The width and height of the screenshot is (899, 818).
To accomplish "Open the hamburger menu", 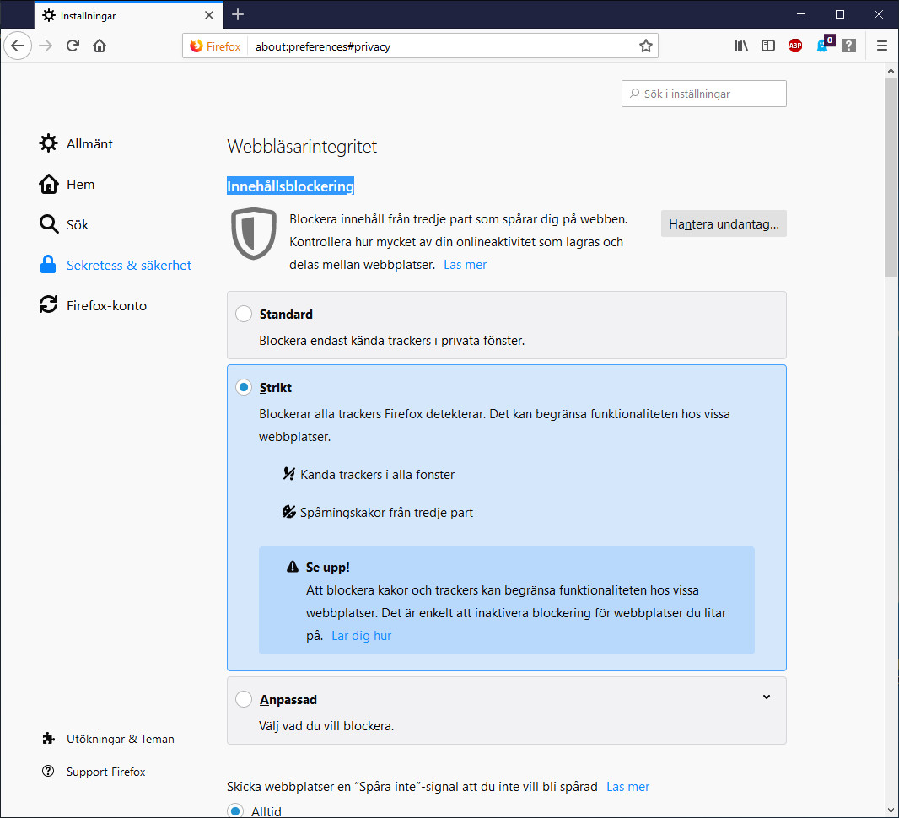I will coord(881,46).
